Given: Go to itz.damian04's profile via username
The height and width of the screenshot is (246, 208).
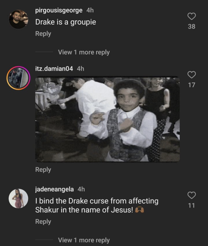Looking at the screenshot, I should tap(54, 69).
